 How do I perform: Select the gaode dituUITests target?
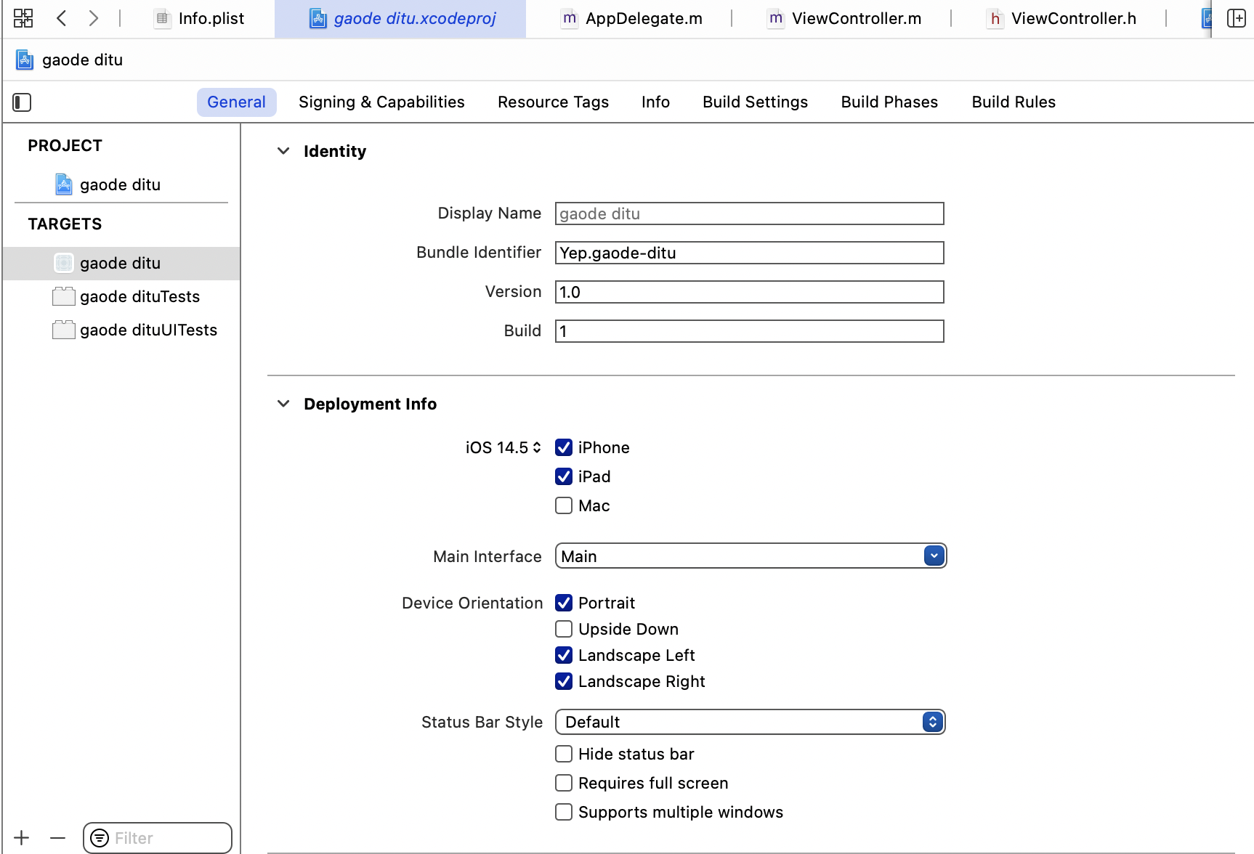[121, 330]
